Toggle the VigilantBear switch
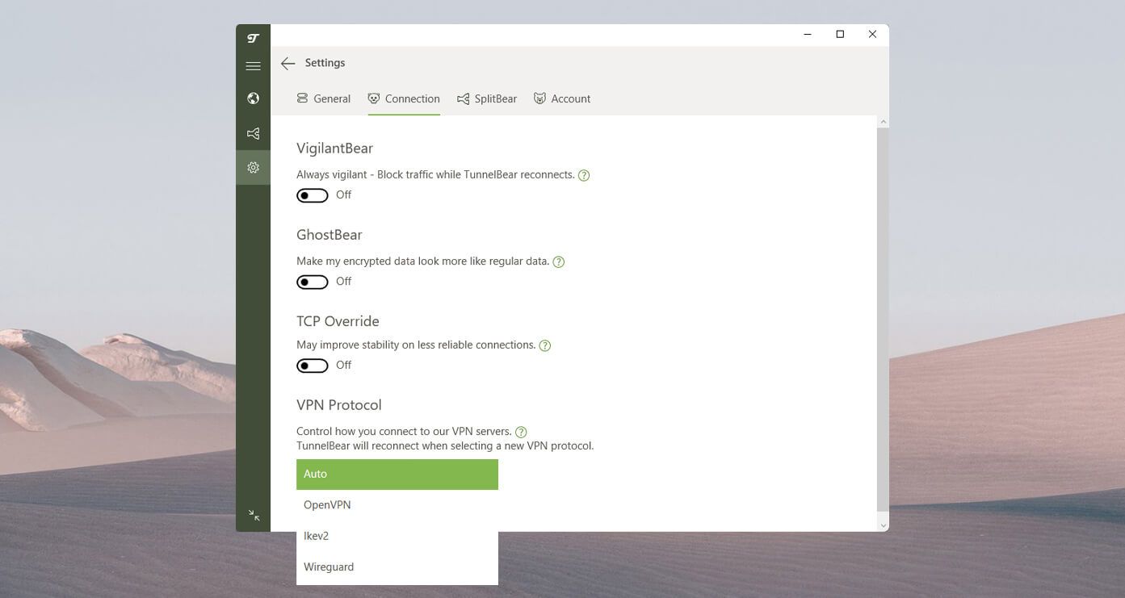 (312, 195)
